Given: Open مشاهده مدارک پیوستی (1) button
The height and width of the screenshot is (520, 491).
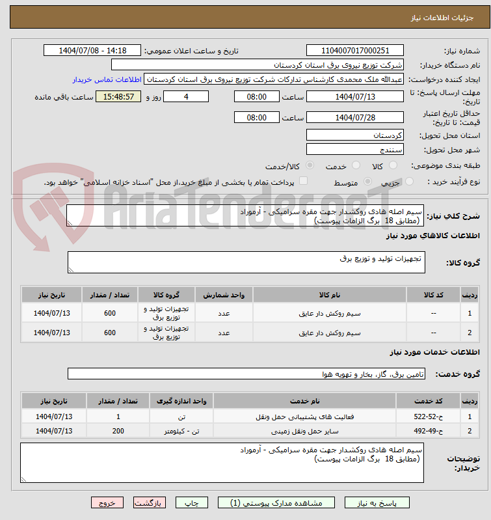Looking at the screenshot, I should [x=276, y=503].
